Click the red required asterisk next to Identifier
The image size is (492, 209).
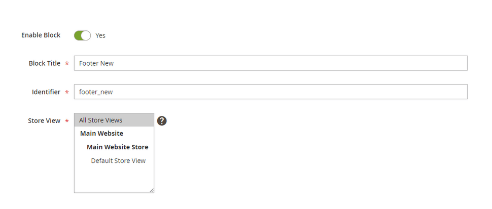67,92
